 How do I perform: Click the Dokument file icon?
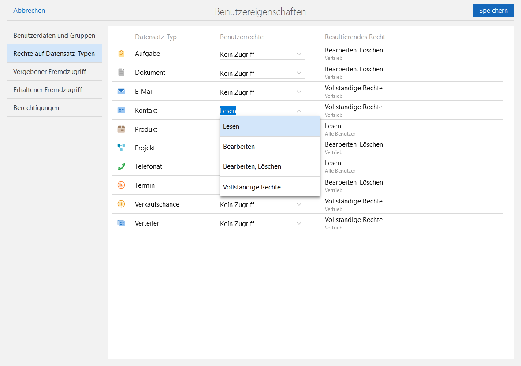click(121, 73)
